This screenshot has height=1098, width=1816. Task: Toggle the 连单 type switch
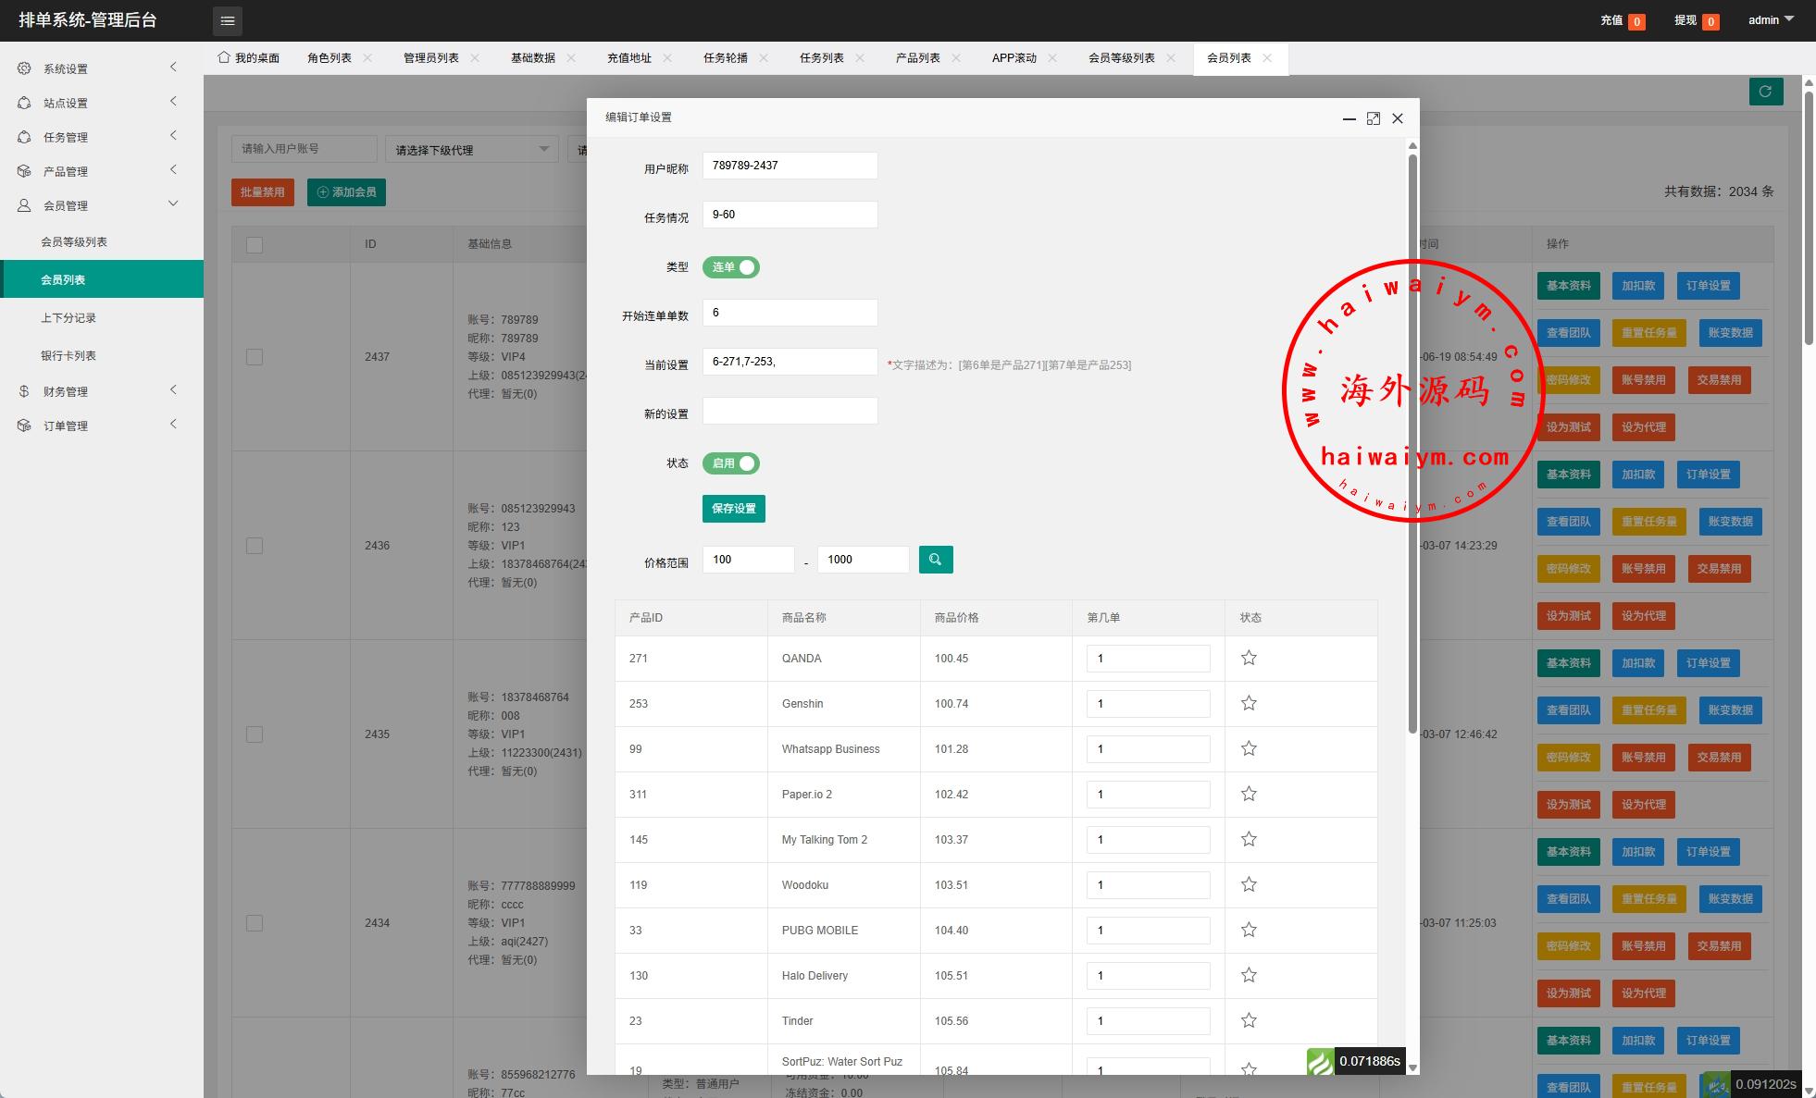730,267
